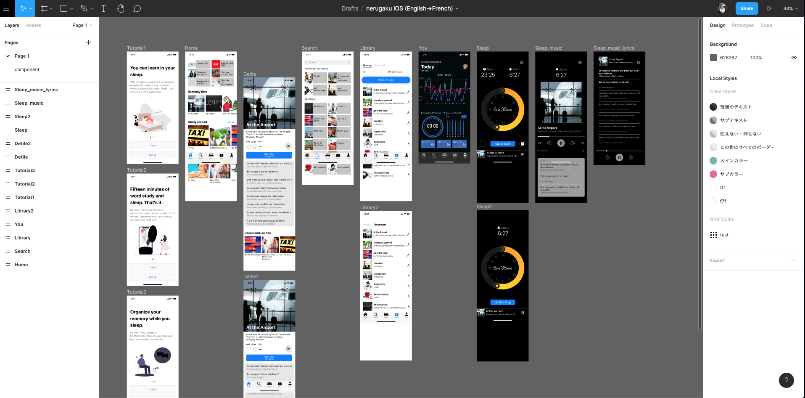Screen dimensions: 805x398
Task: Switch to the Prototype tab
Action: tap(743, 25)
